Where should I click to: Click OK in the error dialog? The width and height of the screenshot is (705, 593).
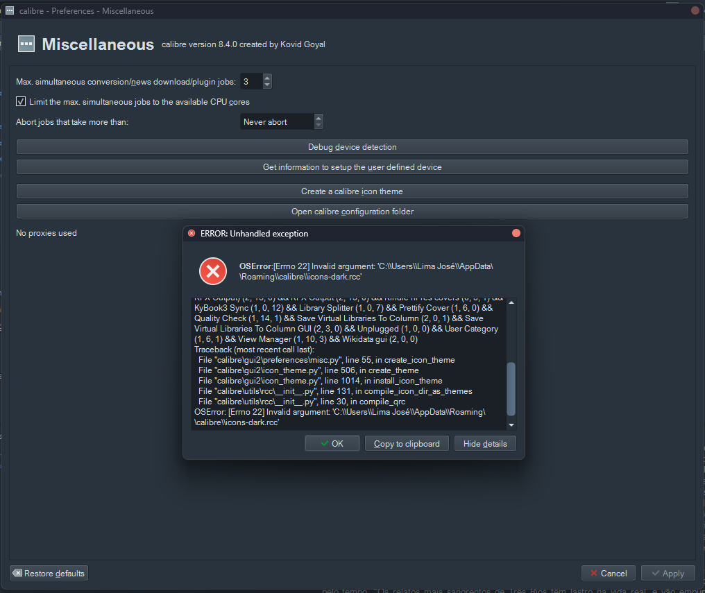[332, 443]
